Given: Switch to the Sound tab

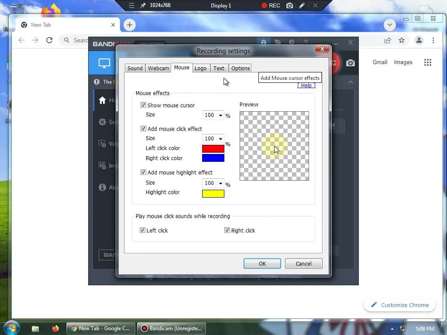Looking at the screenshot, I should 135,68.
